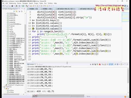Toggle Show Console on Standard Out change

110,64
